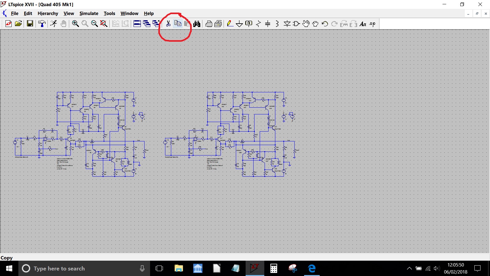The height and width of the screenshot is (276, 490).
Task: Open the Calculator from the taskbar
Action: tap(274, 268)
